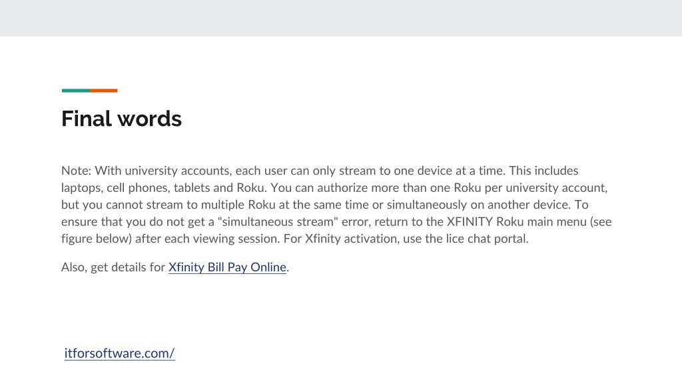The image size is (682, 384).
Task: Click "Also, get details for" text
Action: tap(113, 267)
